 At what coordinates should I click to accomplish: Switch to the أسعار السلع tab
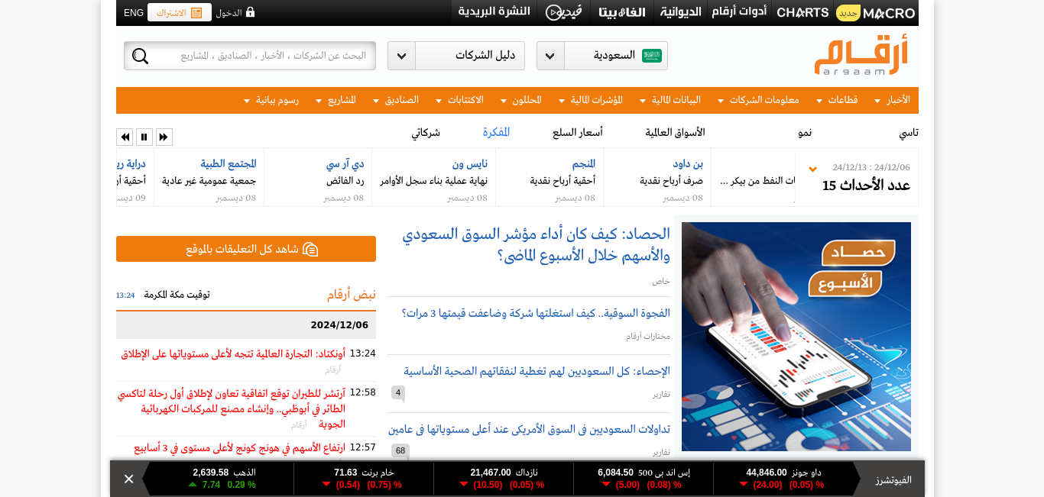(578, 132)
